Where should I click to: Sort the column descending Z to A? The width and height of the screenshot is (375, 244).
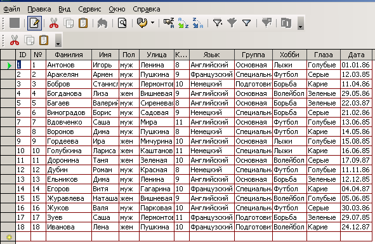point(198,24)
